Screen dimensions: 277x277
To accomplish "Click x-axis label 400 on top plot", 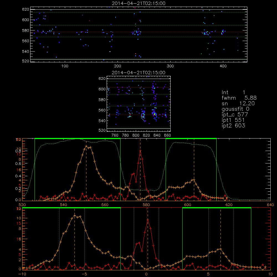I will tap(223, 66).
